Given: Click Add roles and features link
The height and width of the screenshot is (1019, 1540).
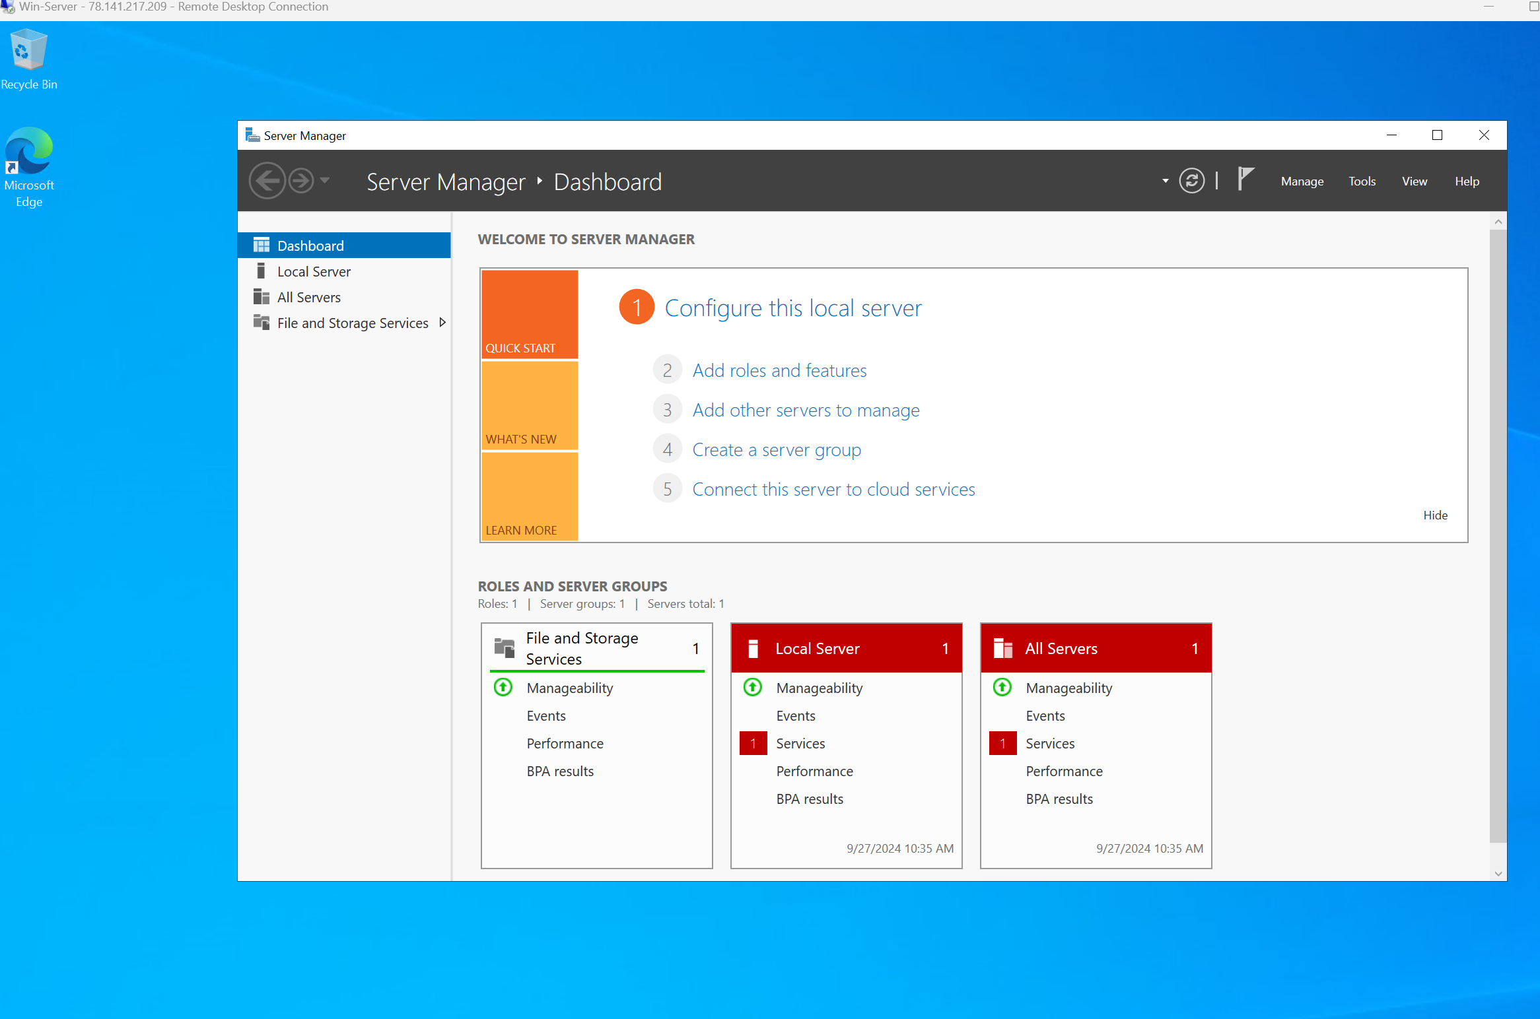Looking at the screenshot, I should 779,370.
